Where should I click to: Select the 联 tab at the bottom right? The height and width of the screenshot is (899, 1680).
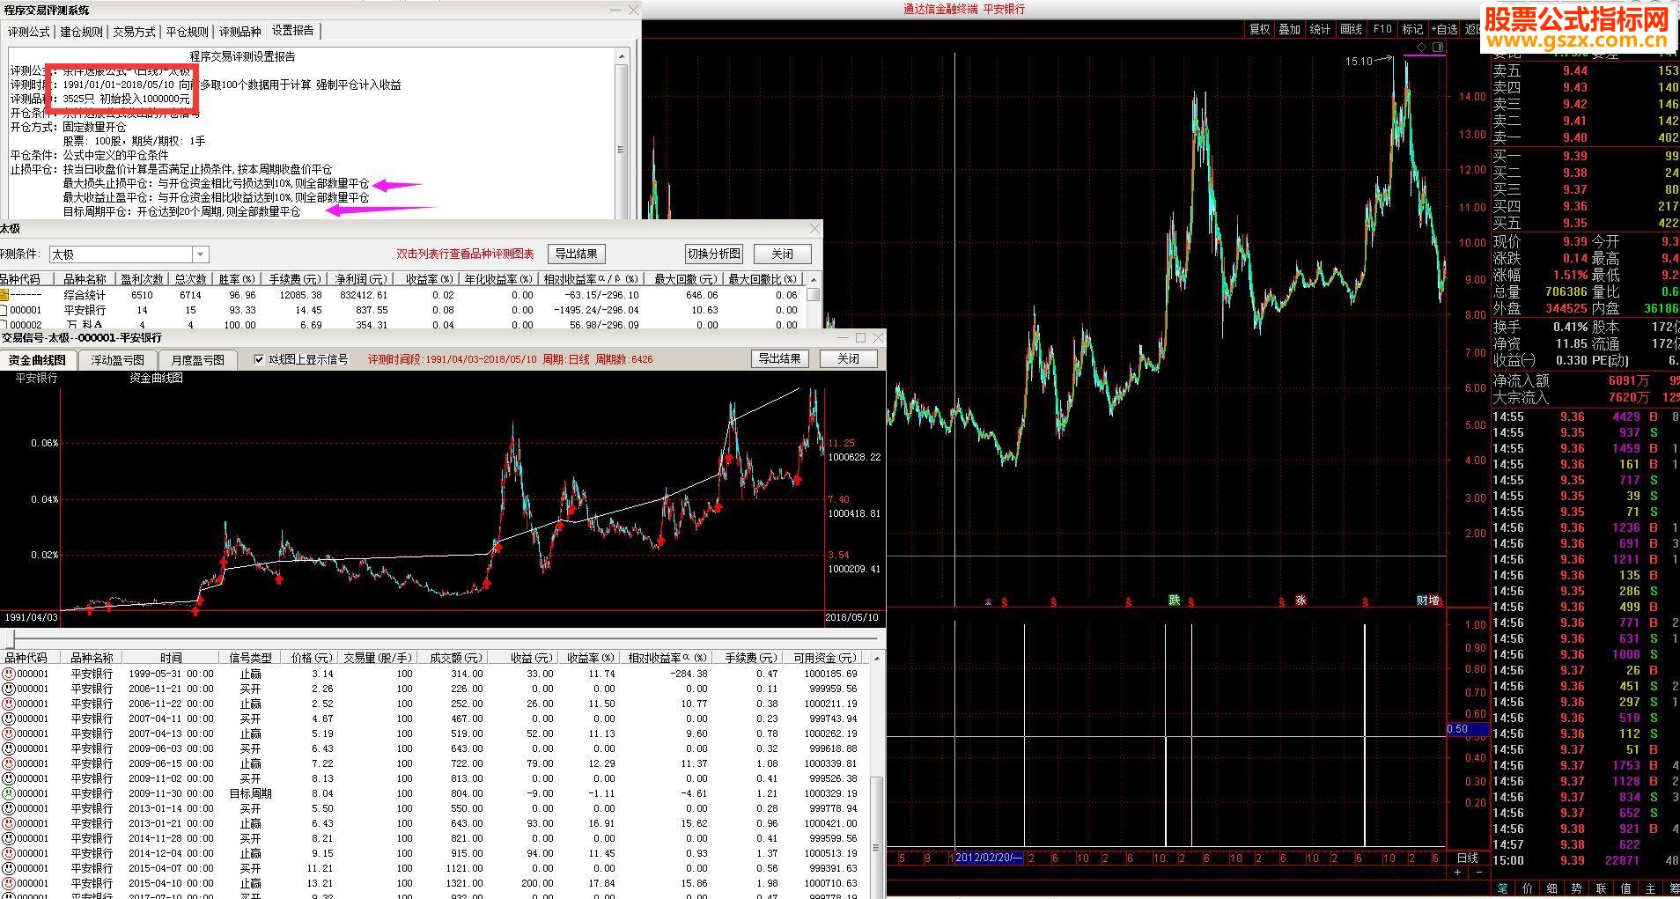[1601, 888]
